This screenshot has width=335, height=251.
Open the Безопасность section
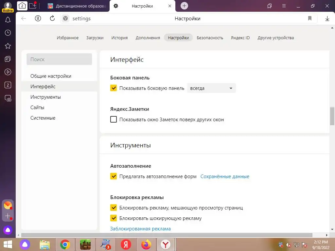pos(210,38)
